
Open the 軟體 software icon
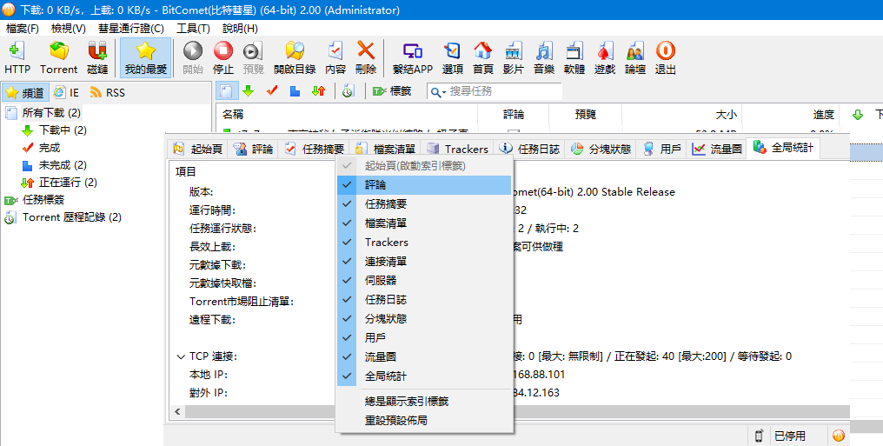[574, 57]
